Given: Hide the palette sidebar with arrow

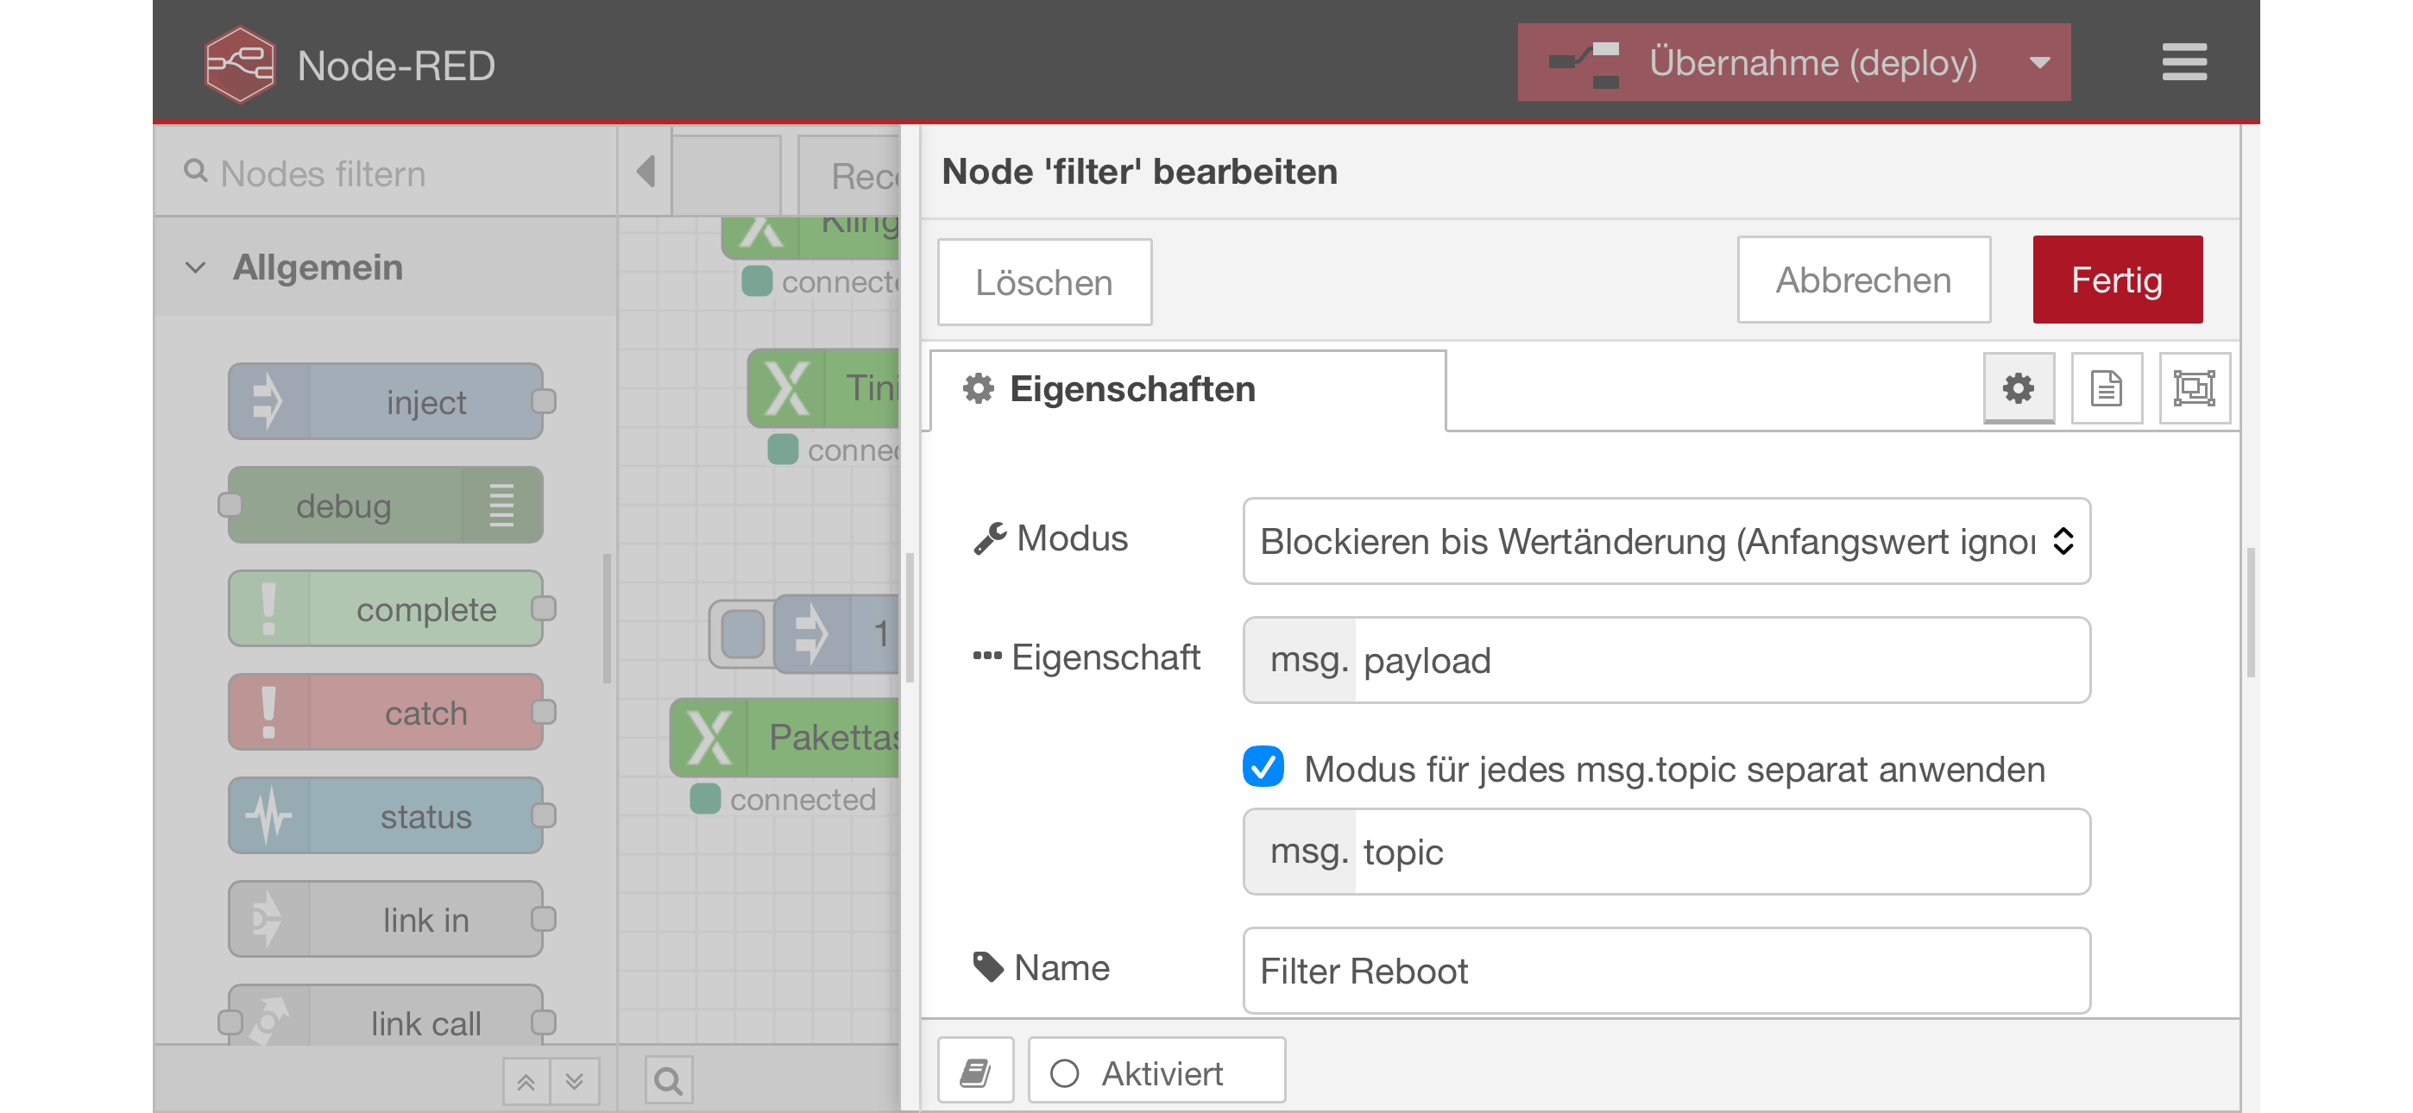Looking at the screenshot, I should pos(646,172).
